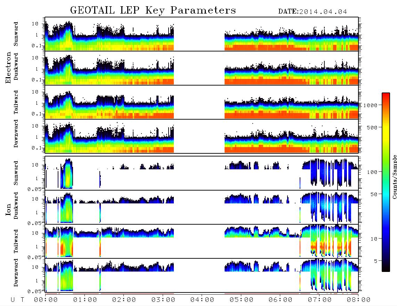Click the 0.05 tick of Ion Dawnward panel

coord(34,291)
